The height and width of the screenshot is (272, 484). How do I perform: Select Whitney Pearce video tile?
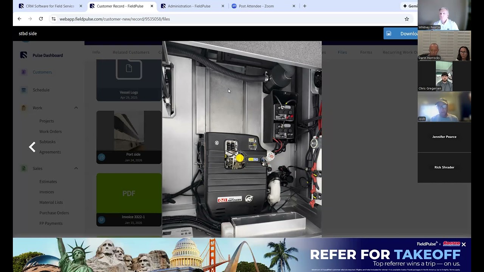pyautogui.click(x=444, y=15)
